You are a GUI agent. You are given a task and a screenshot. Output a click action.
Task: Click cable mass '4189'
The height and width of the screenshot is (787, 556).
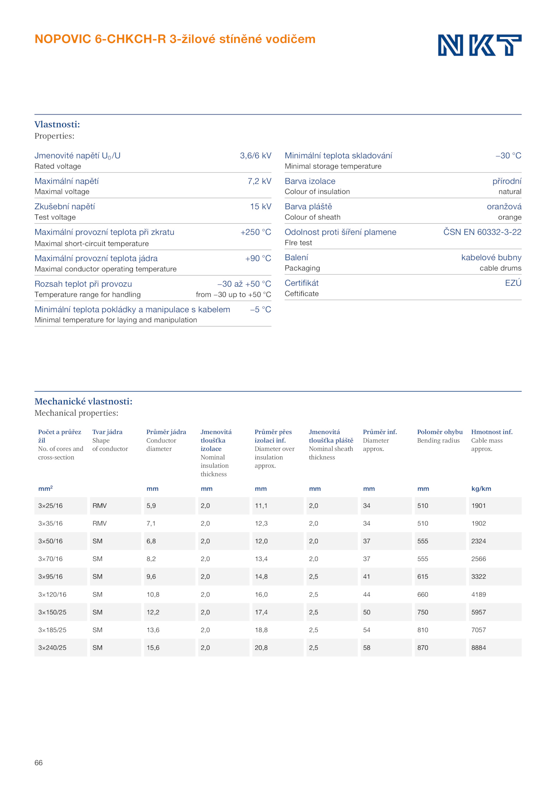coord(479,594)
